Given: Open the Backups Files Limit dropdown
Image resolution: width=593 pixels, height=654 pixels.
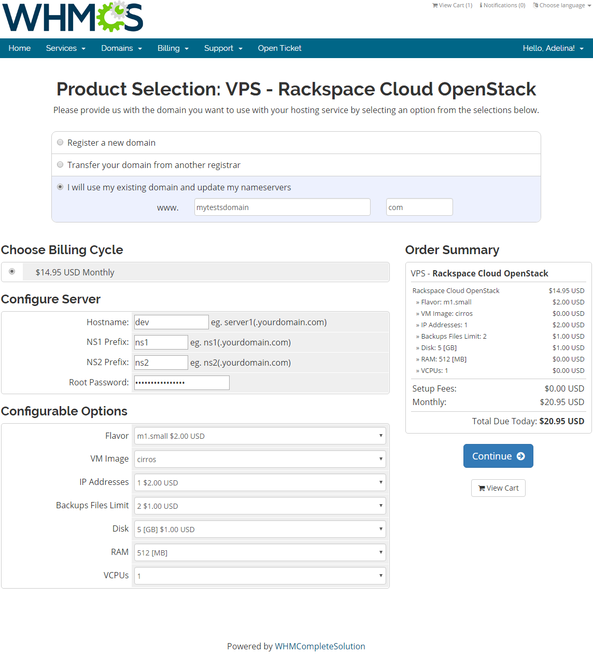Looking at the screenshot, I should [260, 506].
